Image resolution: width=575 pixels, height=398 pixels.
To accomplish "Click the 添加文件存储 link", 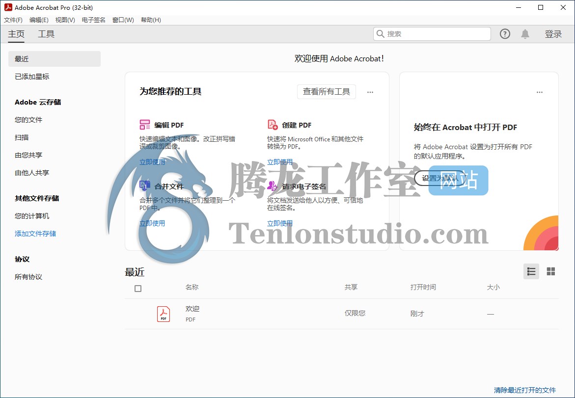I will (35, 234).
